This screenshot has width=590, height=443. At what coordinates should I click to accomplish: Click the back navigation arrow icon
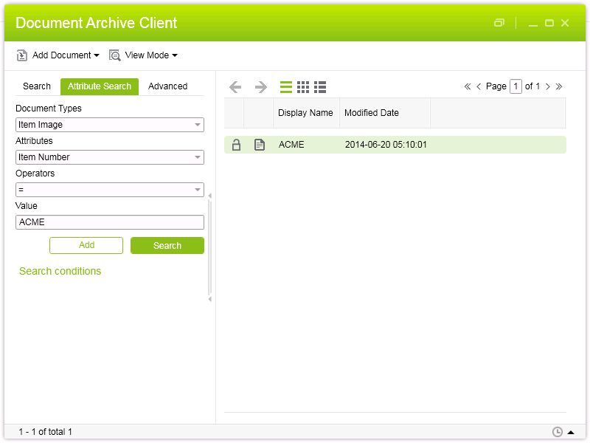[235, 87]
